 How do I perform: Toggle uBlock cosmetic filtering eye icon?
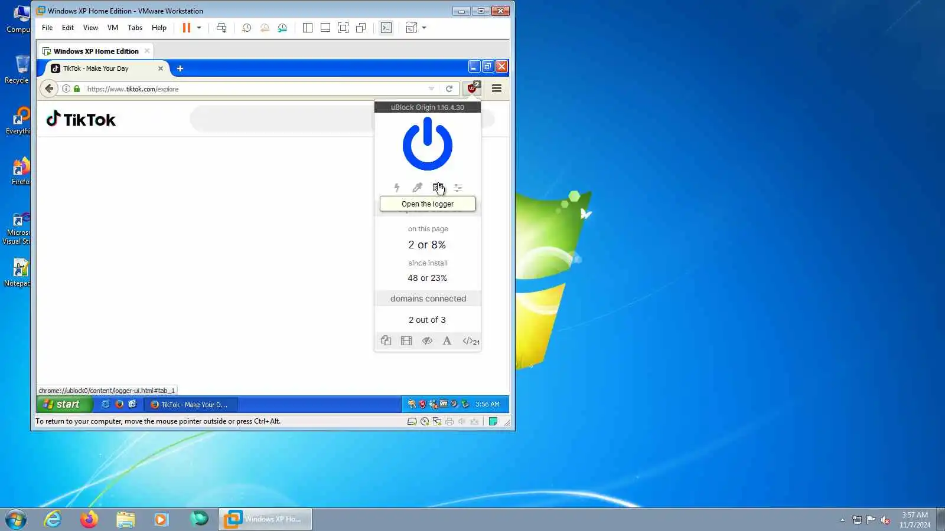coord(427,340)
